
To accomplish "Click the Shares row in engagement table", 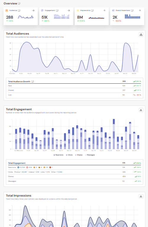I will (x=74, y=176).
